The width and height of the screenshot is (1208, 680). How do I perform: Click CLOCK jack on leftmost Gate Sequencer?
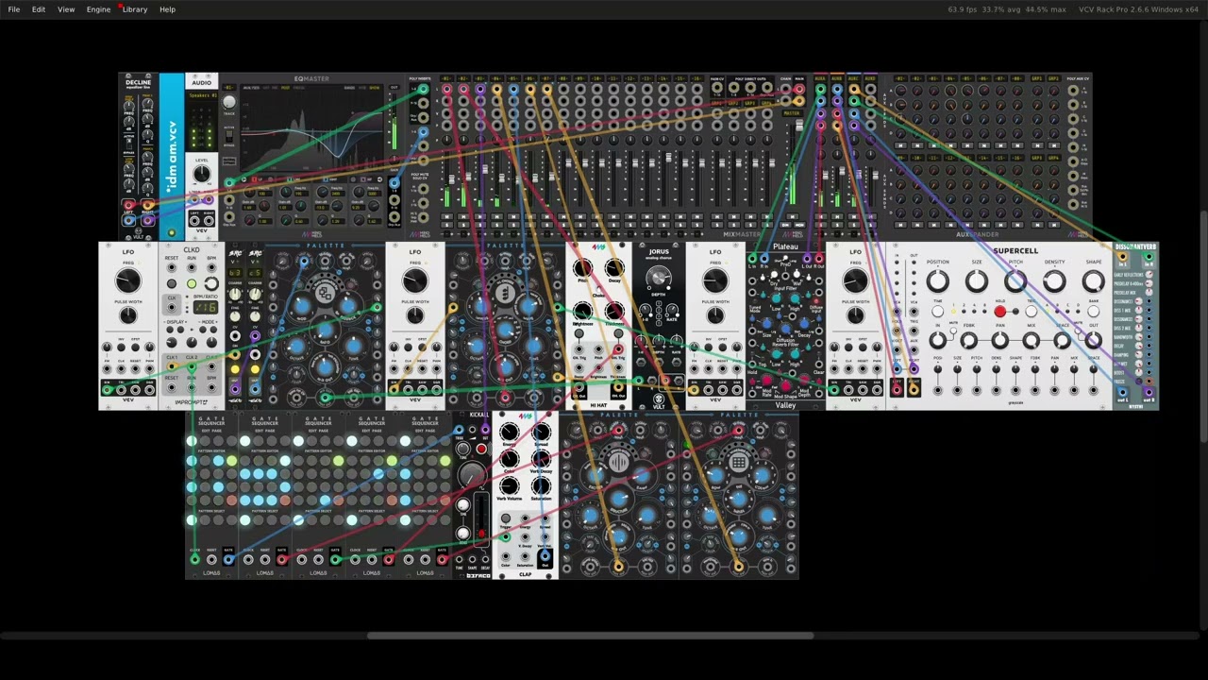click(x=194, y=559)
